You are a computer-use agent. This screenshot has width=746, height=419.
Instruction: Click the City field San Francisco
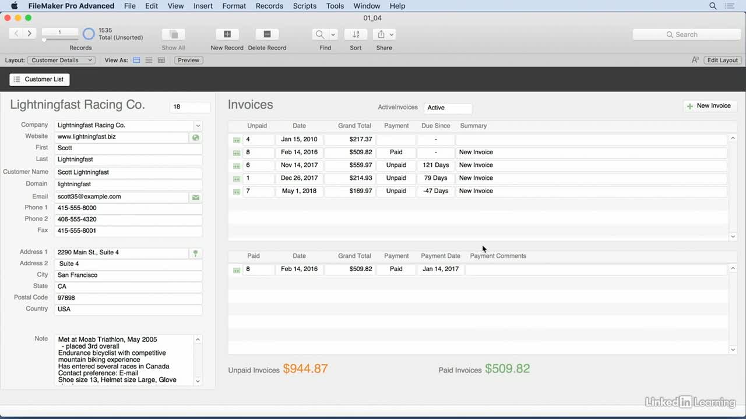tap(128, 275)
